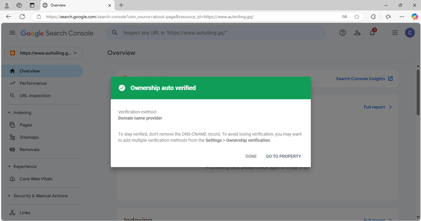Open Removals in sidebar
The width and height of the screenshot is (421, 221).
point(42,149)
